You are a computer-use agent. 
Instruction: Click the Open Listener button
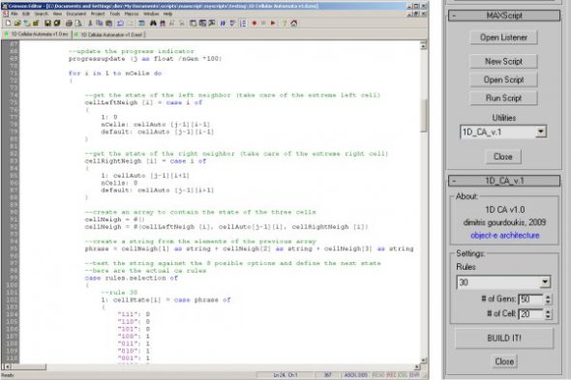pos(503,38)
